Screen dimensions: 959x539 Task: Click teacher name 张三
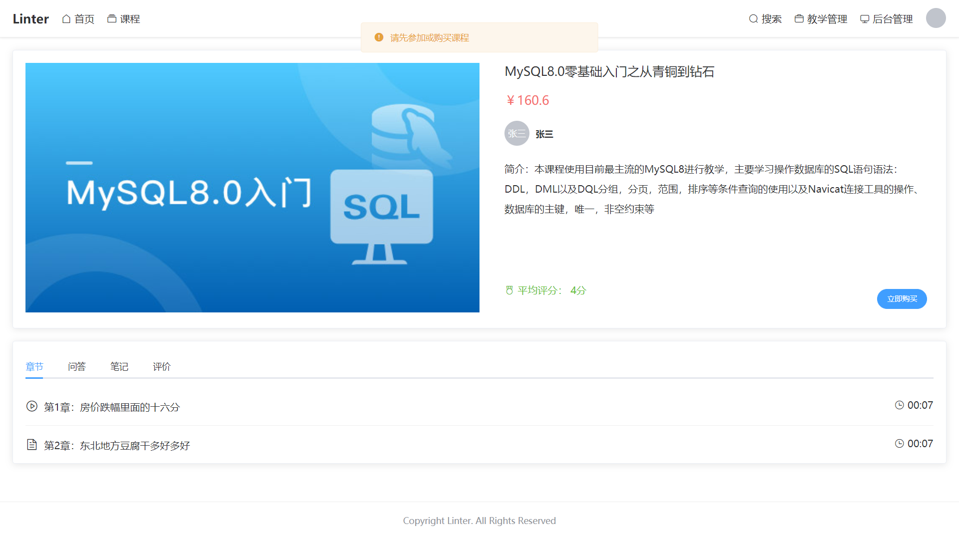pos(544,134)
